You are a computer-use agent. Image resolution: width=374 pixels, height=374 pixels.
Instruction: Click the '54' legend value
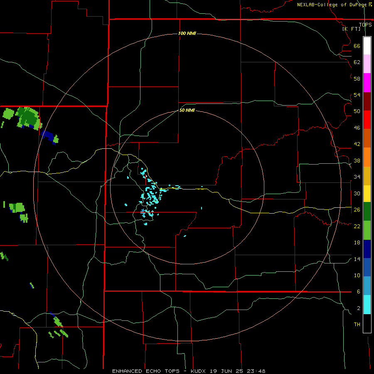(x=357, y=95)
